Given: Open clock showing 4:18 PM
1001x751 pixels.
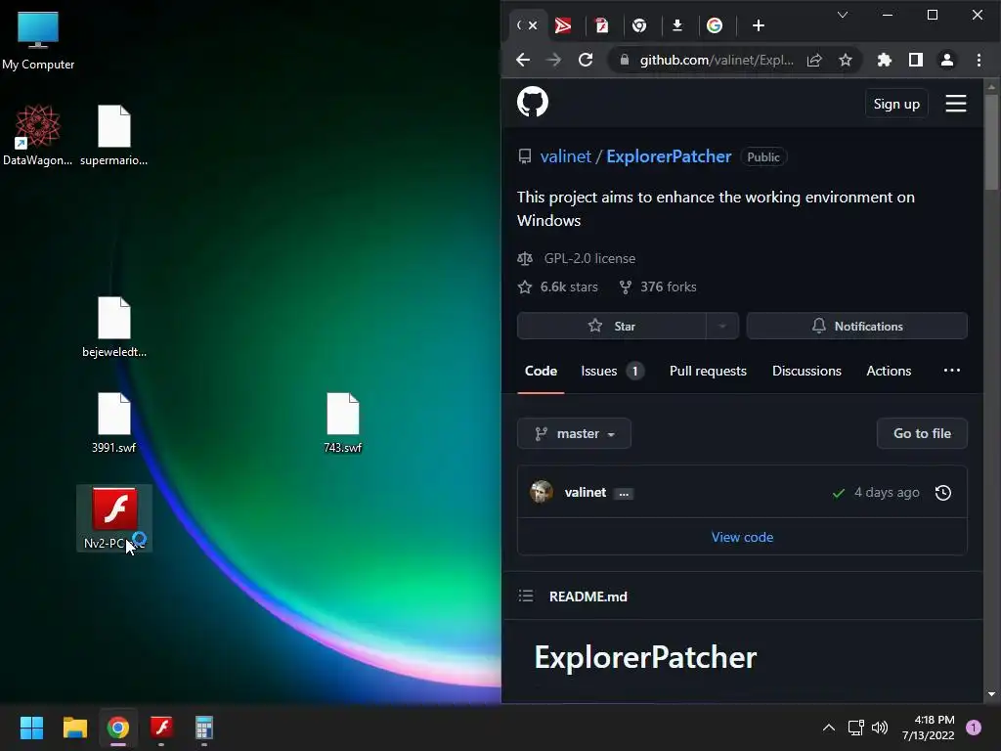Looking at the screenshot, I should [928, 728].
